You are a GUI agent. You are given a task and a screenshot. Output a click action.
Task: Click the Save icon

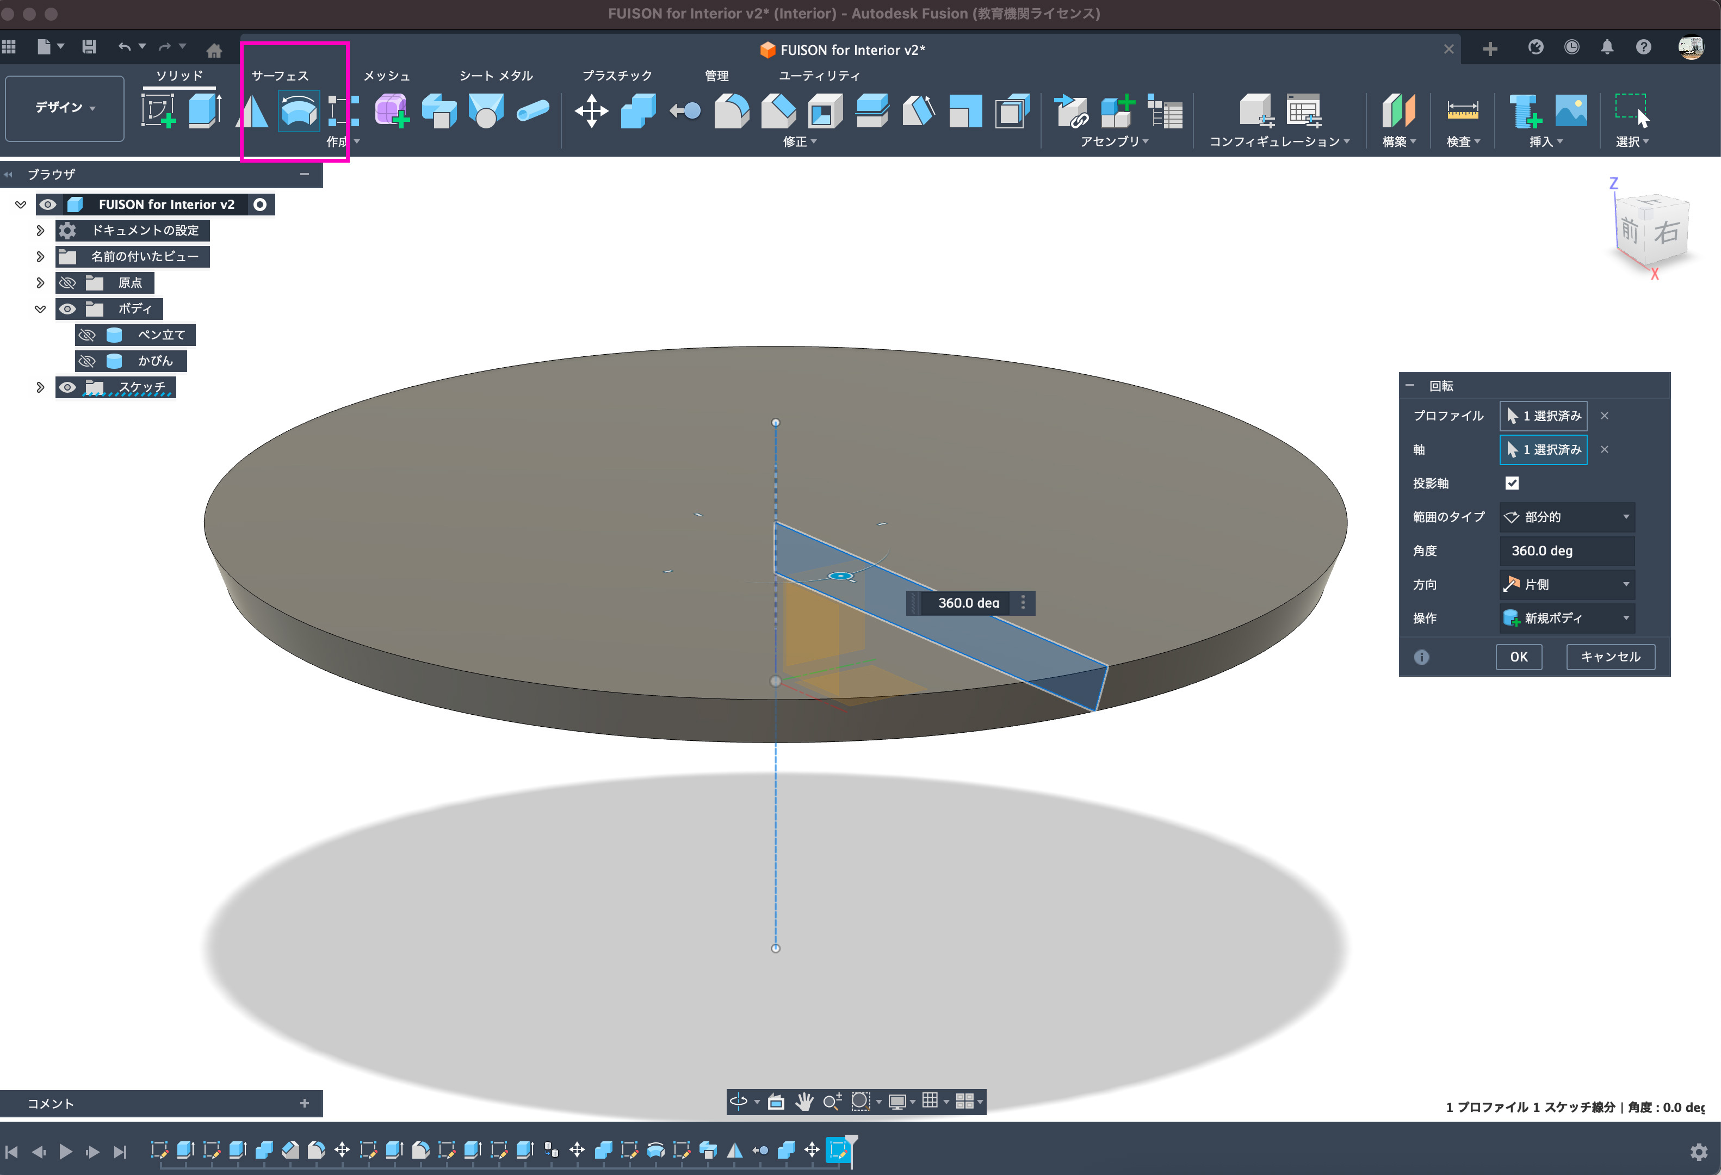pyautogui.click(x=89, y=47)
